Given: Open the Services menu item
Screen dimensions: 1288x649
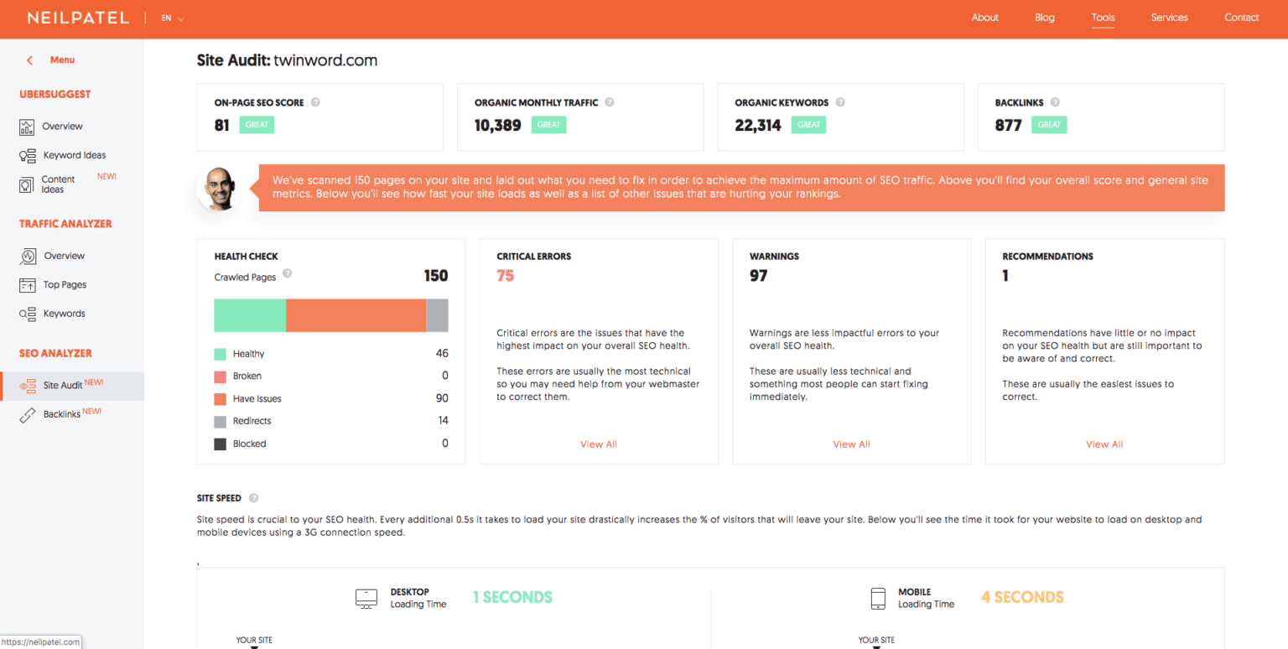Looking at the screenshot, I should pyautogui.click(x=1170, y=18).
